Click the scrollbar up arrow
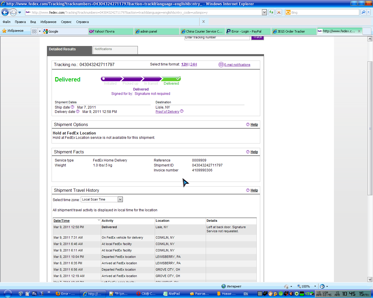The height and width of the screenshot is (298, 373). (370, 39)
